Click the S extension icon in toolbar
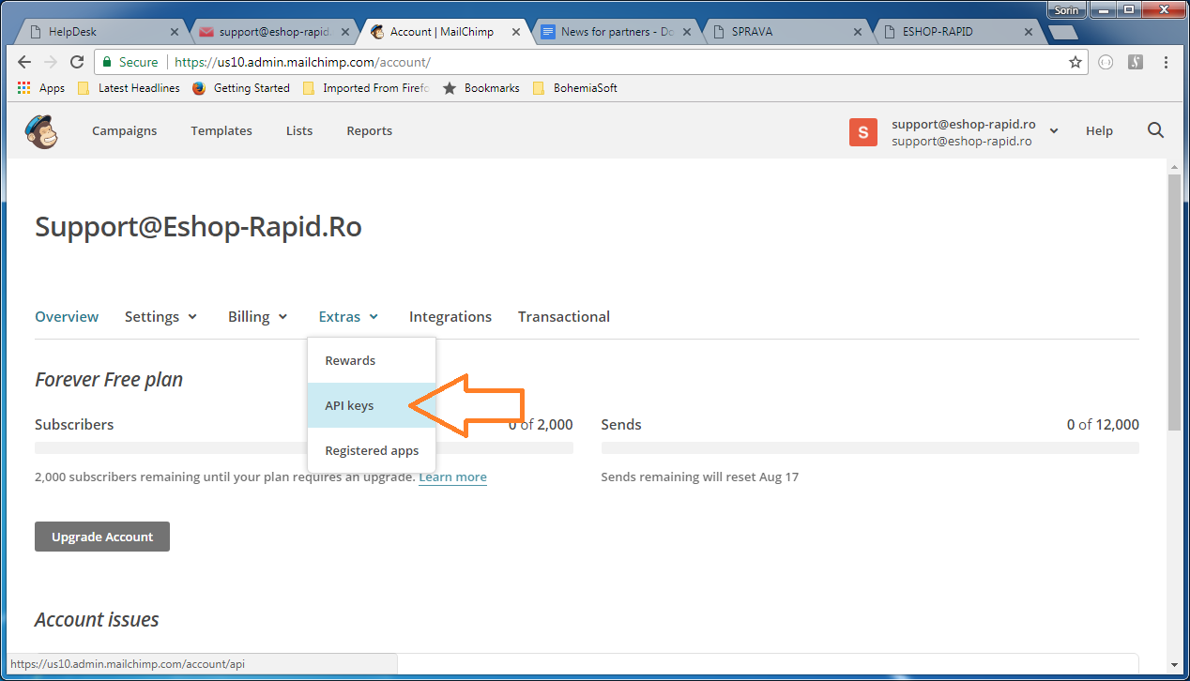 [x=1135, y=62]
